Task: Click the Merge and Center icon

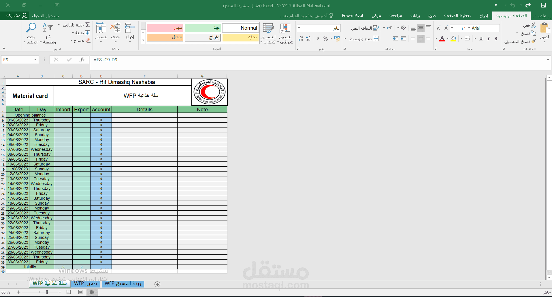Action: 376,39
